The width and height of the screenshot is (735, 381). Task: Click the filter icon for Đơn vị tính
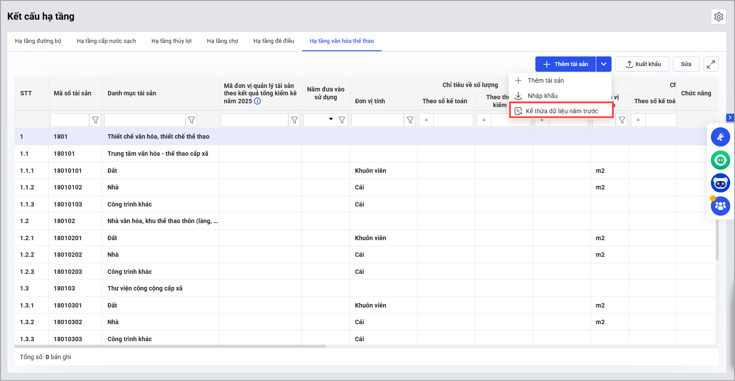tap(410, 120)
